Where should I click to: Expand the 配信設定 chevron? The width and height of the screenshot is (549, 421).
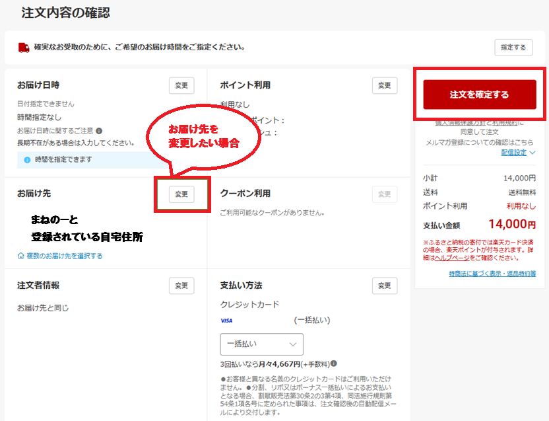533,152
